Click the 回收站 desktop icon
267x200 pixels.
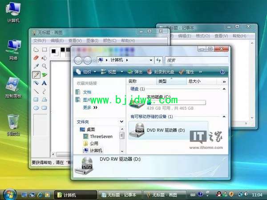pos(13,125)
